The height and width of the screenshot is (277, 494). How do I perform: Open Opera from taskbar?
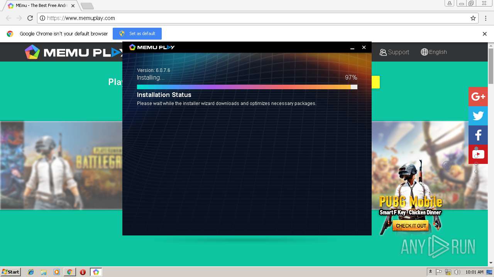83,272
